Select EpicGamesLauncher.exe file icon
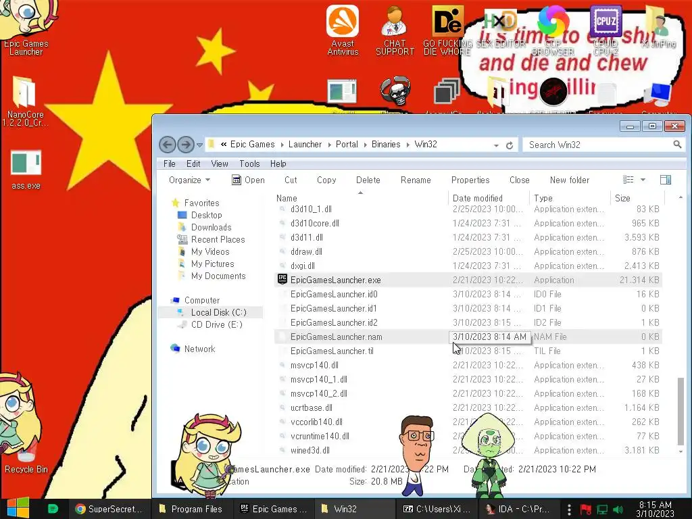This screenshot has height=519, width=692. [282, 279]
